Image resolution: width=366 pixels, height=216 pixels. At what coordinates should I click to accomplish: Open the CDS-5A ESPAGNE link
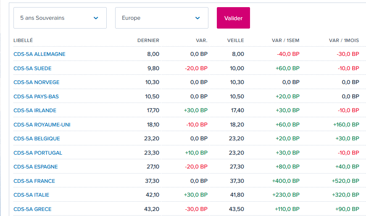click(36, 167)
